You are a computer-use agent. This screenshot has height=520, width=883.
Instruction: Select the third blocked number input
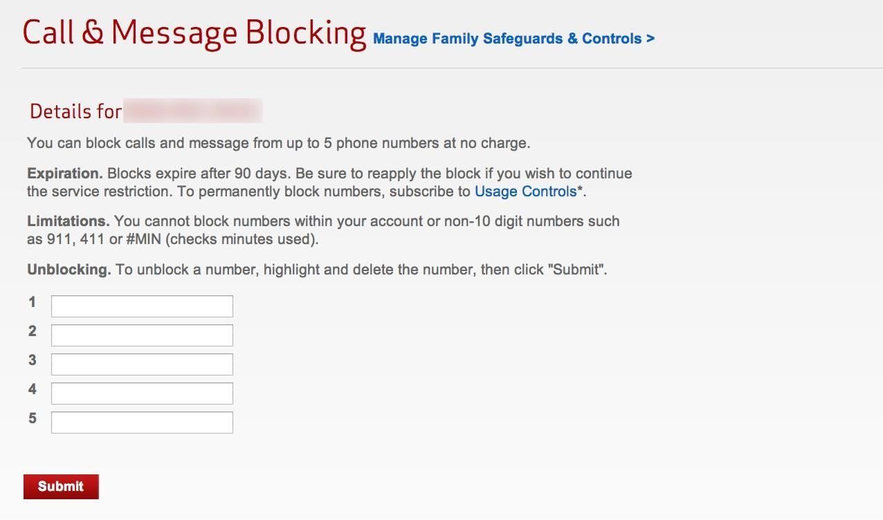(x=142, y=364)
